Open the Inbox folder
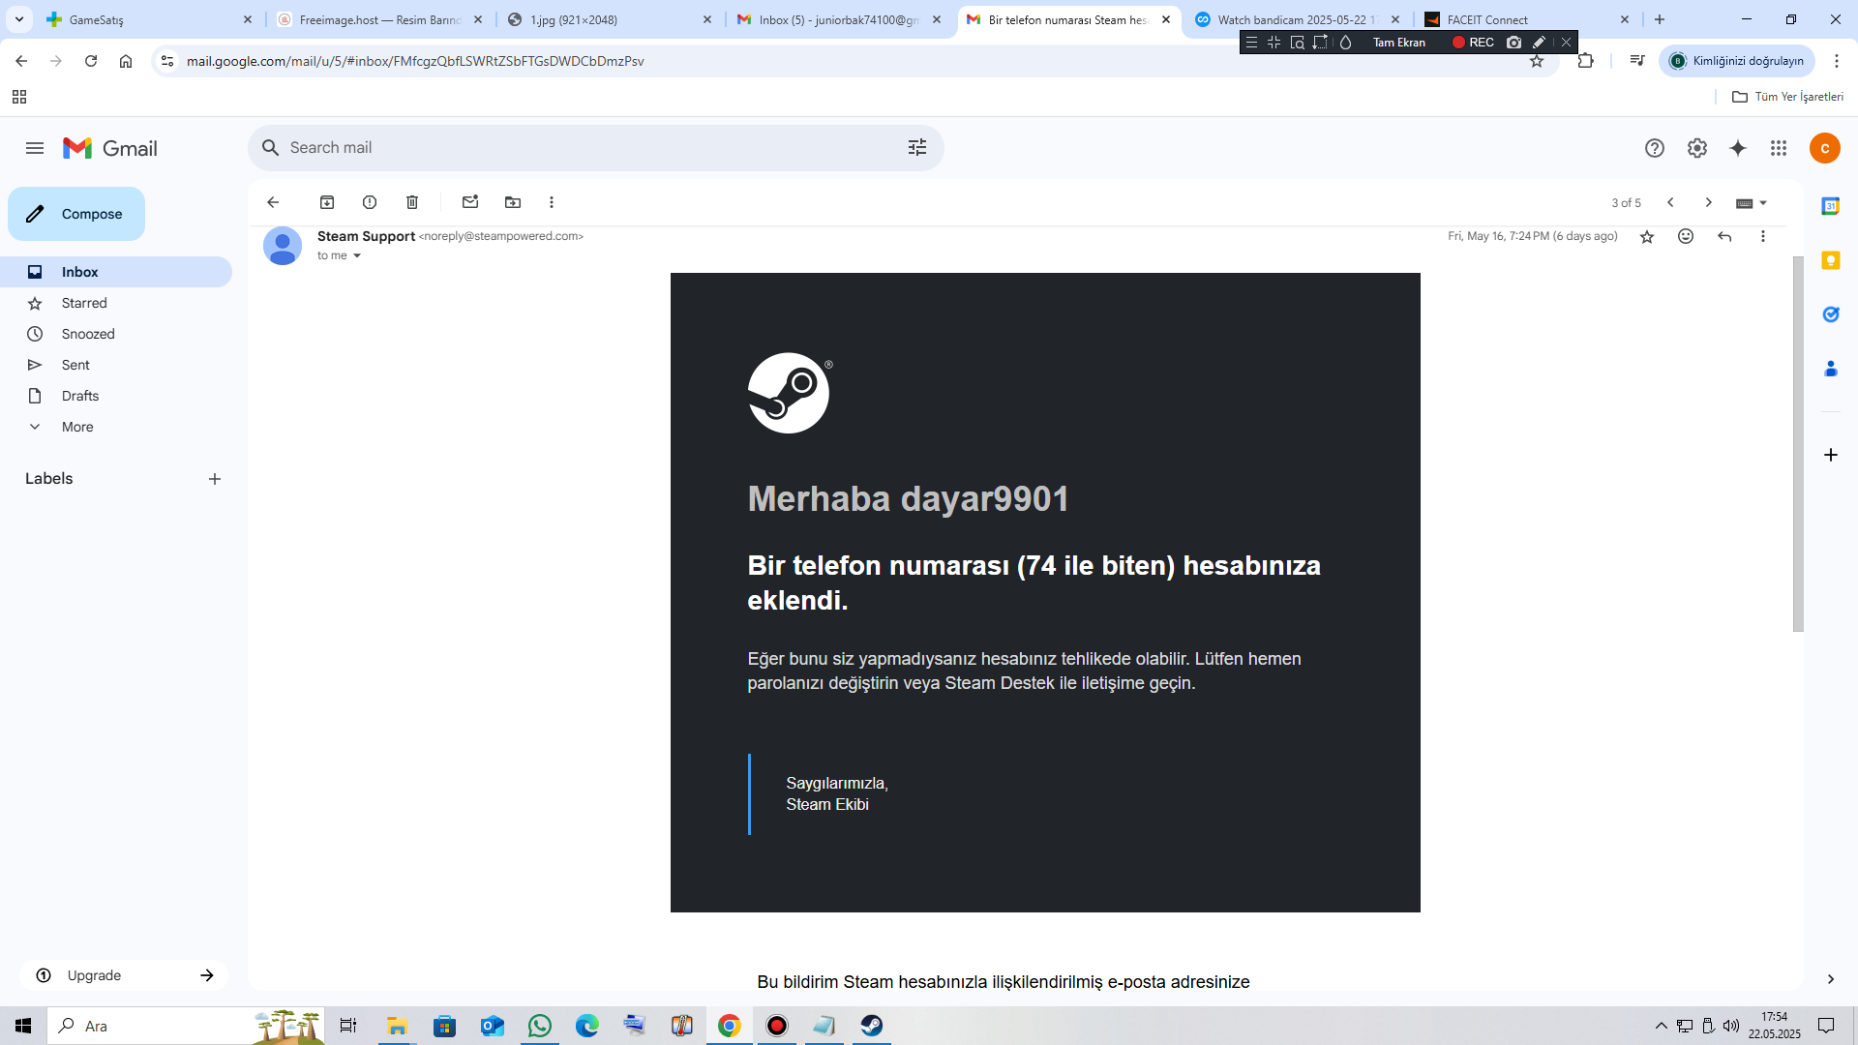 (x=116, y=272)
